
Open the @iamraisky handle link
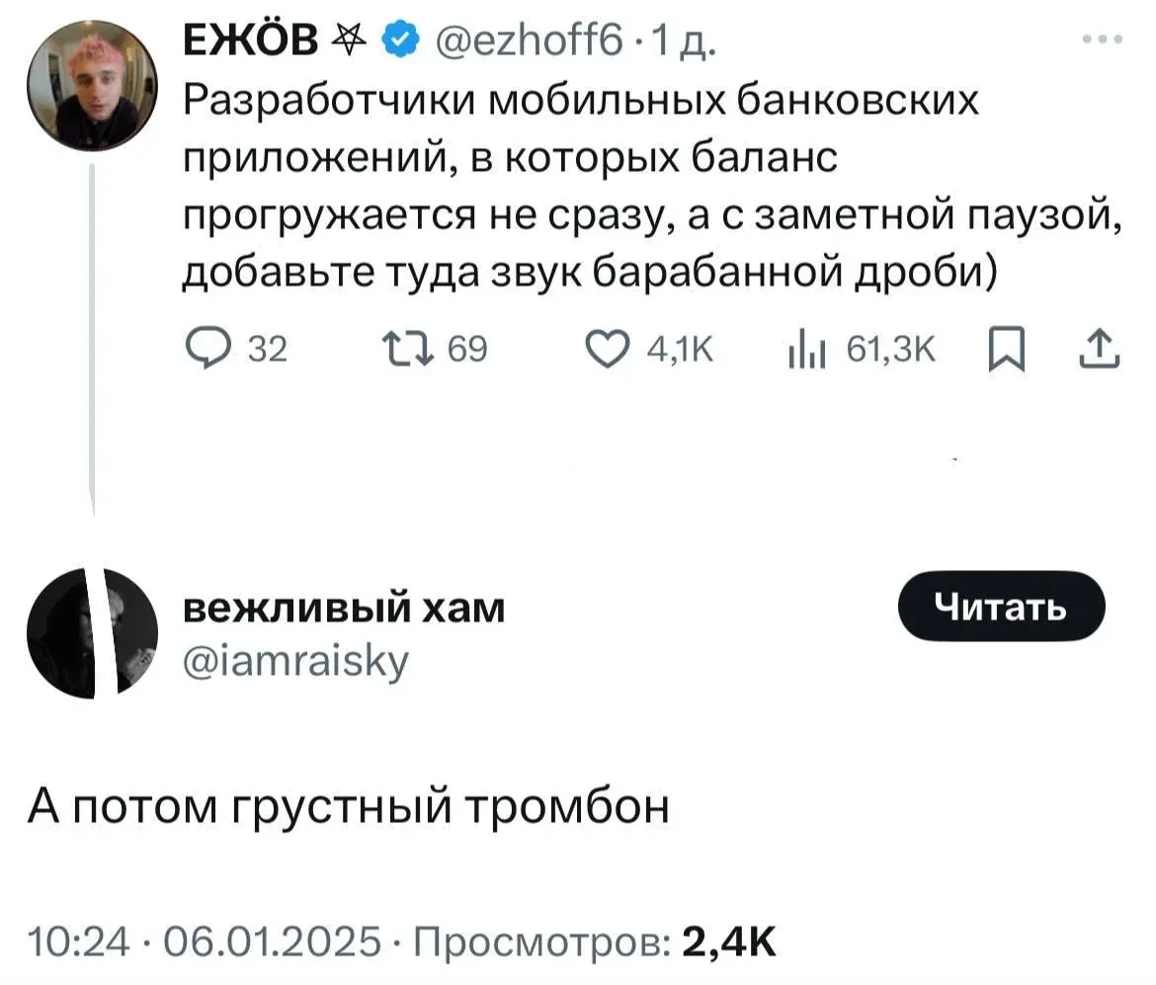[x=294, y=657]
